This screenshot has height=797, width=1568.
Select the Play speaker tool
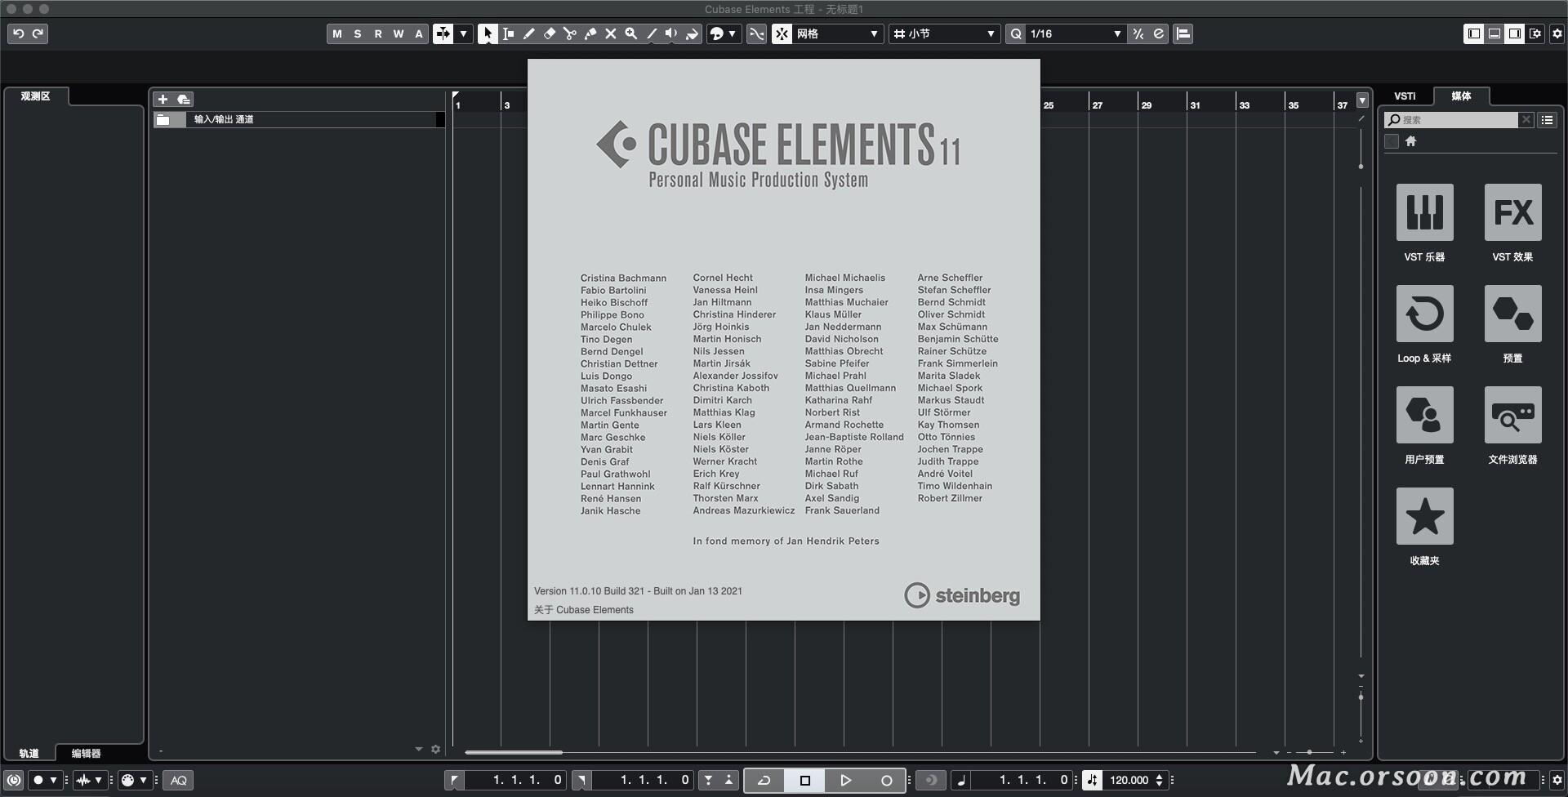click(671, 33)
